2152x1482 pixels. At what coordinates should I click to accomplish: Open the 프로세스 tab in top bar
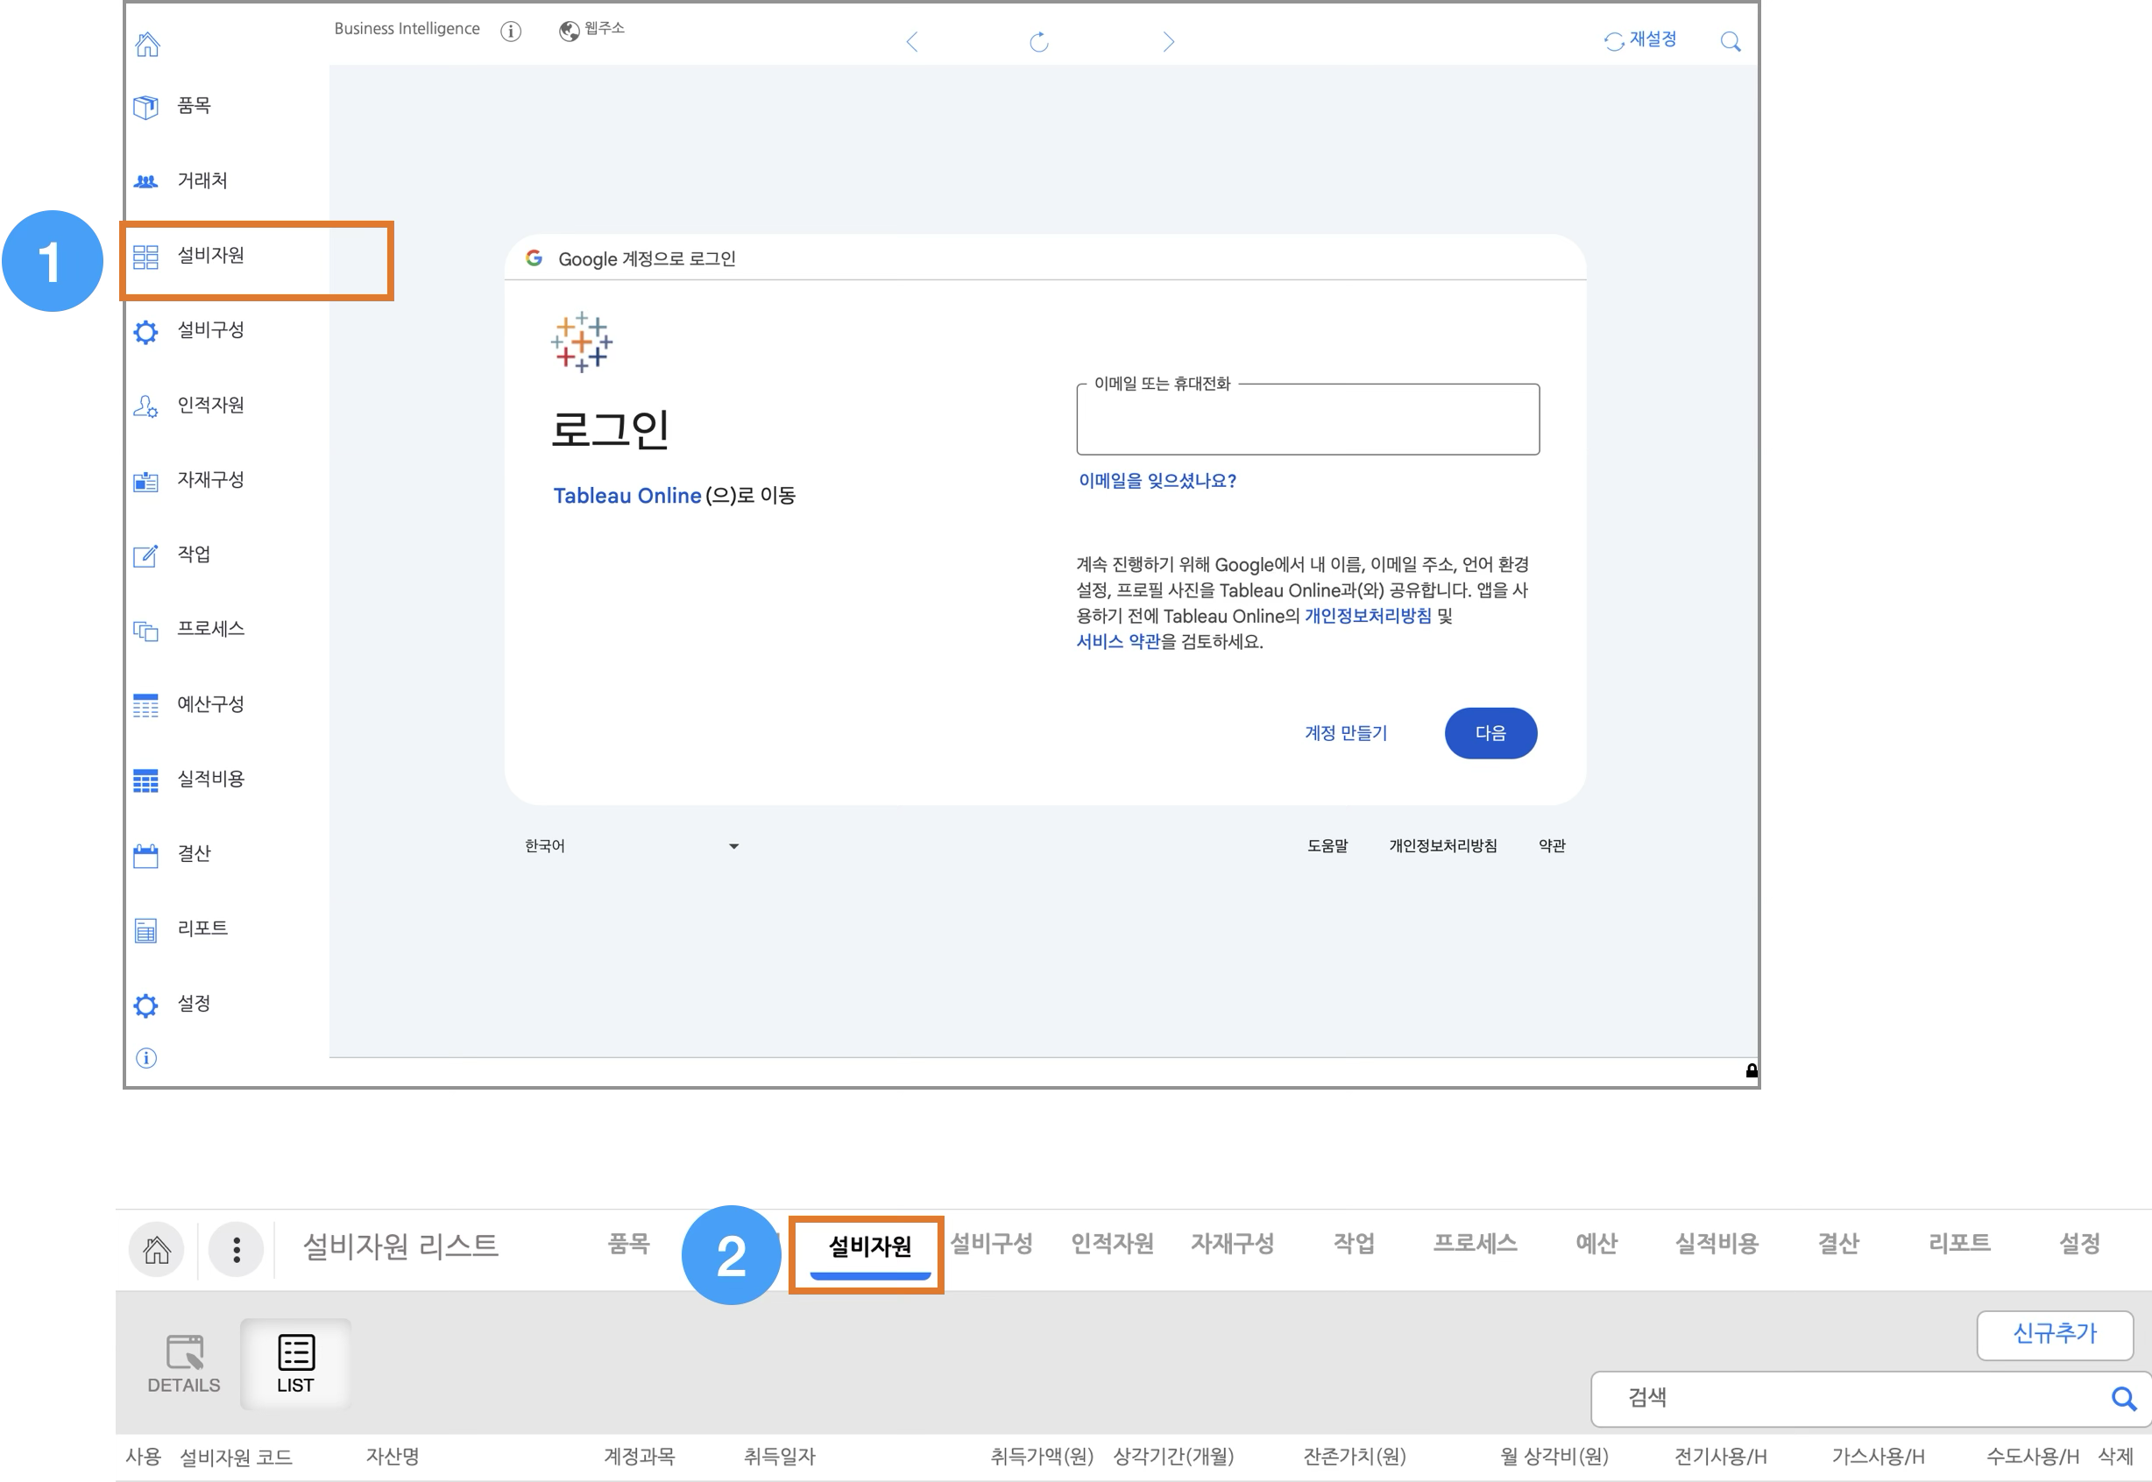click(1474, 1244)
